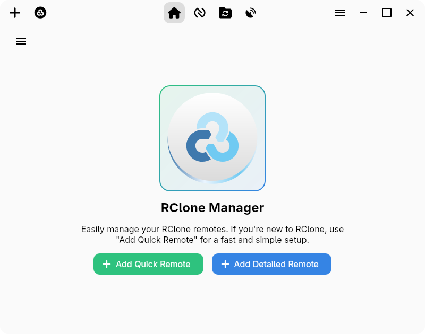The height and width of the screenshot is (334, 425).
Task: Click the plus icon inside Add Quick Remote
Action: [107, 264]
